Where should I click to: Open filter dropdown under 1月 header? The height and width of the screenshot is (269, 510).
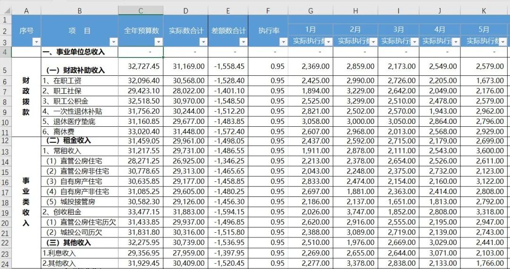click(x=329, y=41)
